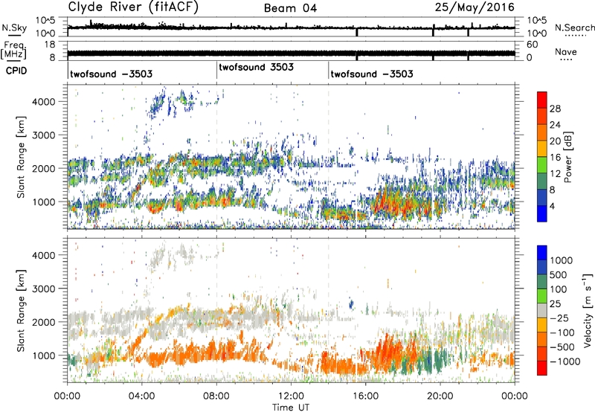The width and height of the screenshot is (595, 412).
Task: Click the 'N.Search' legend label
Action: [574, 28]
